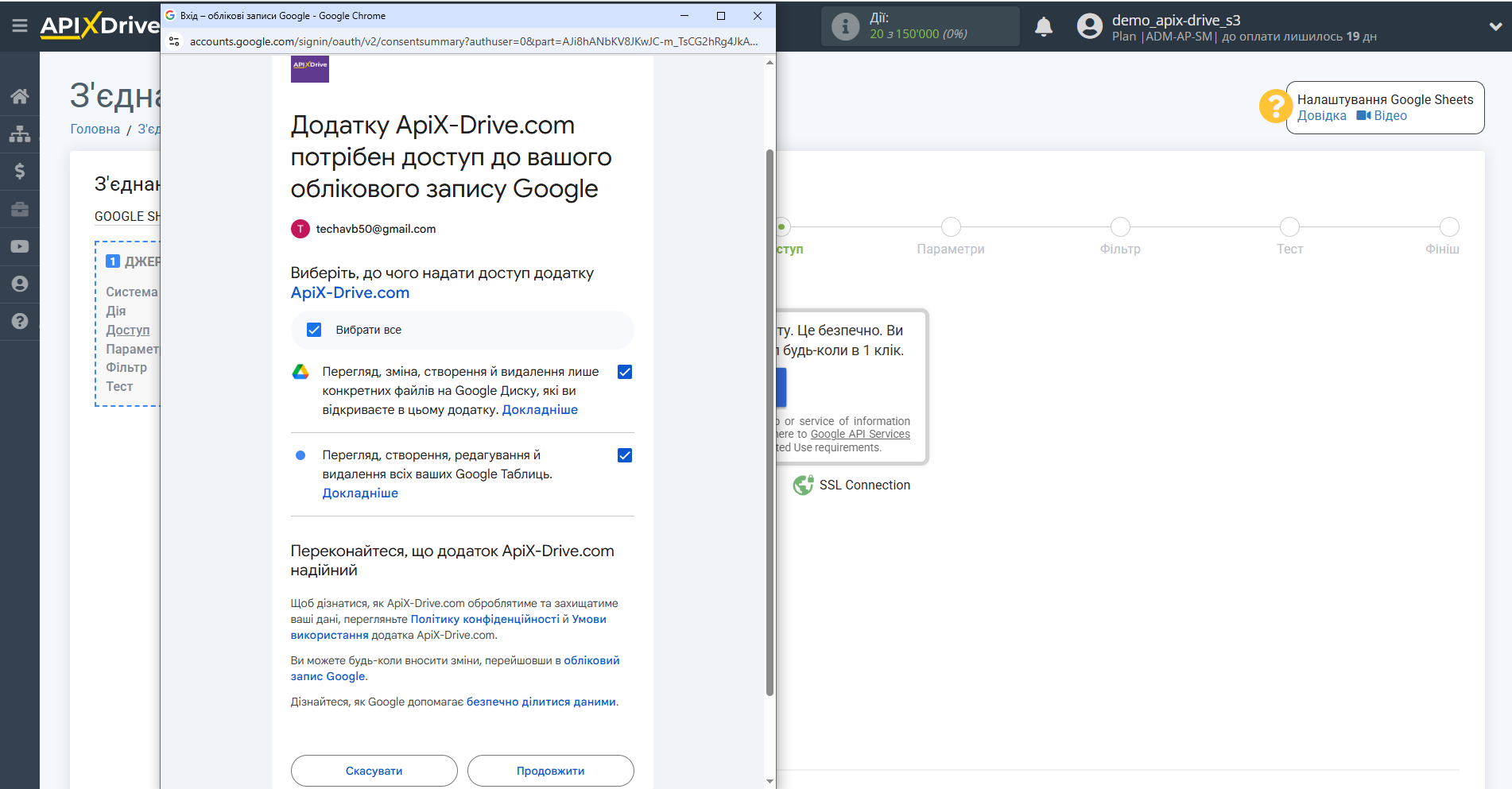1512x789 pixels.
Task: Click the Фільтр row in source steps list
Action: pos(126,367)
